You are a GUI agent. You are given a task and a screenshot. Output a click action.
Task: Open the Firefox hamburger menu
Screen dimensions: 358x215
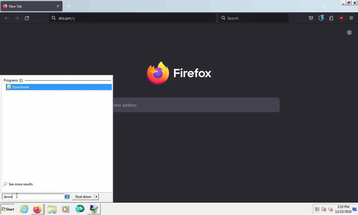point(351,18)
